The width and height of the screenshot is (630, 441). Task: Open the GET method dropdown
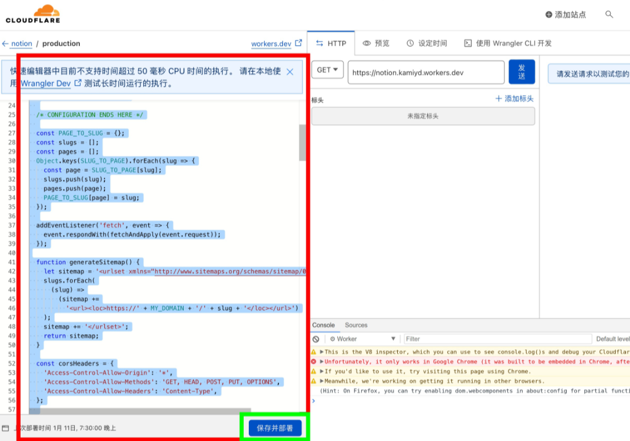tap(328, 70)
